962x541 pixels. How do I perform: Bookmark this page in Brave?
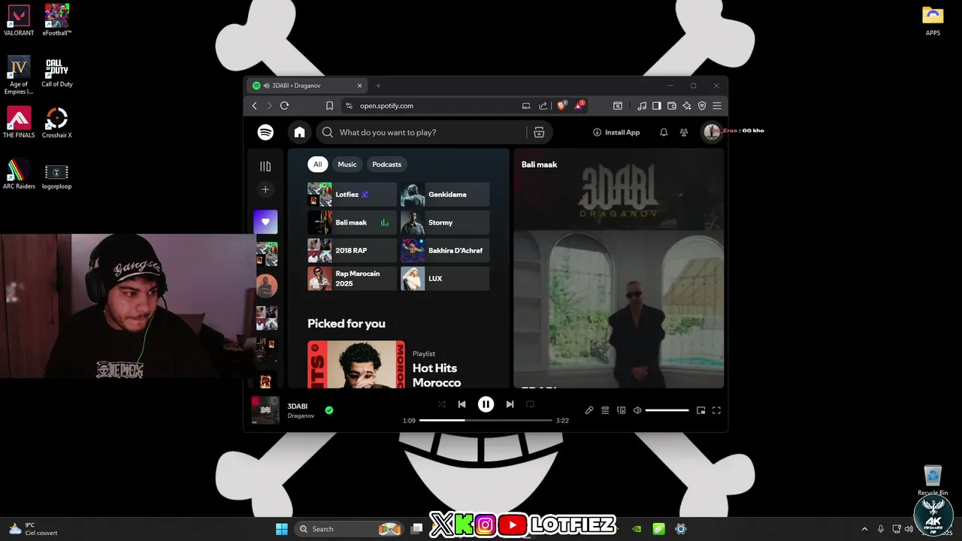point(329,106)
